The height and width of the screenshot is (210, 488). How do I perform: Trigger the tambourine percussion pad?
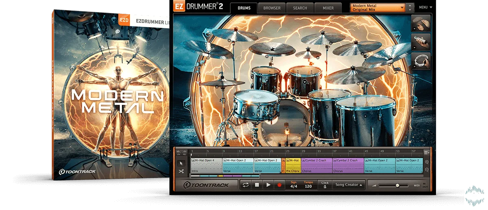(x=422, y=60)
